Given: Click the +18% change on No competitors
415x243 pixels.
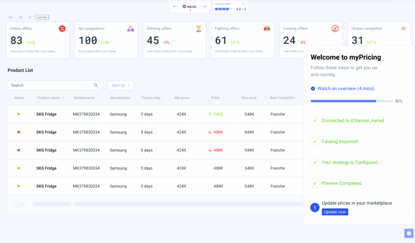Looking at the screenshot, I should 105,43.
